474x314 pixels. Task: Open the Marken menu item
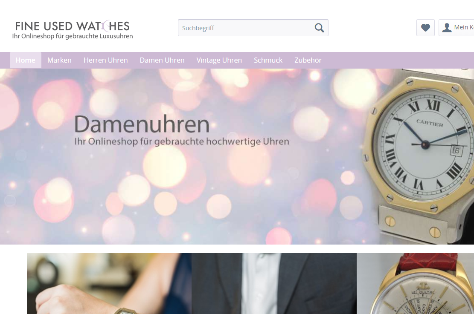point(59,60)
